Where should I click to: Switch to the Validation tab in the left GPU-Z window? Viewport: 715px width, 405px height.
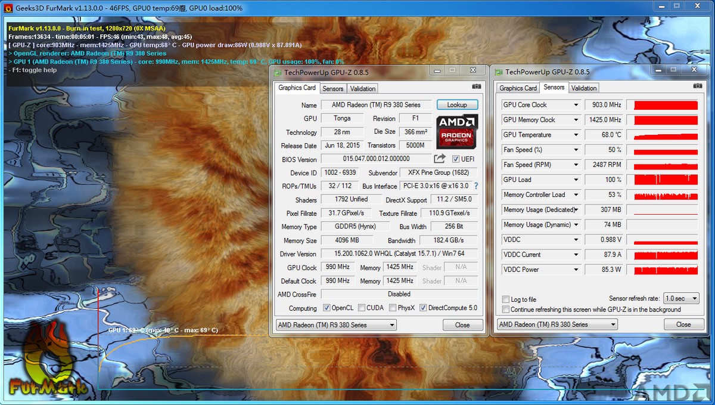click(363, 89)
